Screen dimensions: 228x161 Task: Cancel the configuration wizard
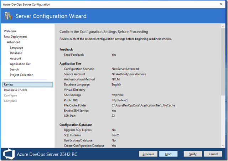(x=213, y=154)
